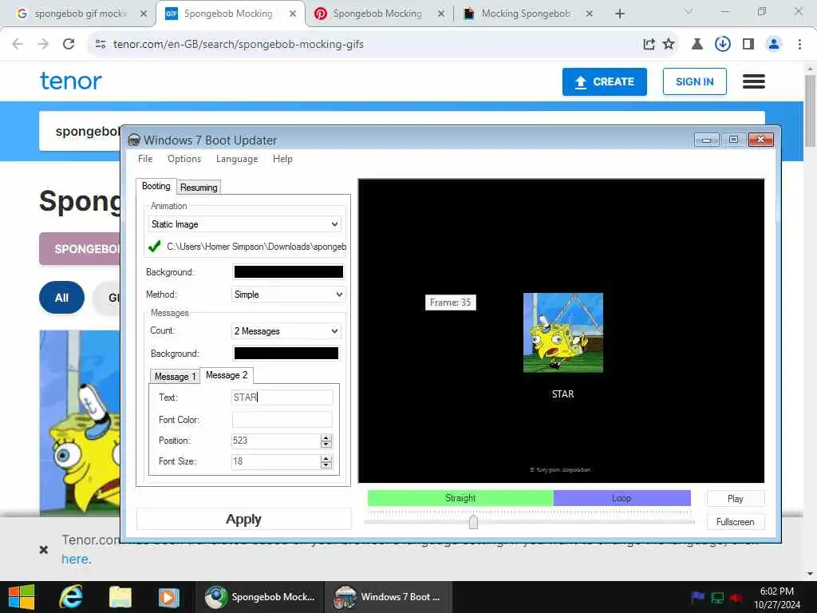Open the Options menu in Boot Updater
Image resolution: width=817 pixels, height=613 pixels.
[x=184, y=159]
